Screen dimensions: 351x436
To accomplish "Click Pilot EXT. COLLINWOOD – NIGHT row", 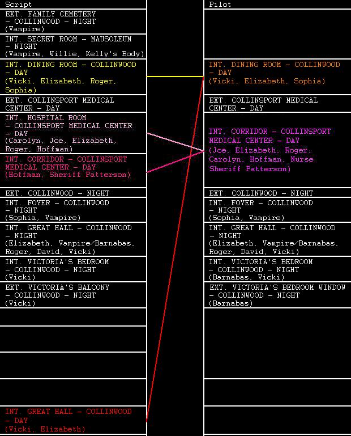I will point(277,193).
